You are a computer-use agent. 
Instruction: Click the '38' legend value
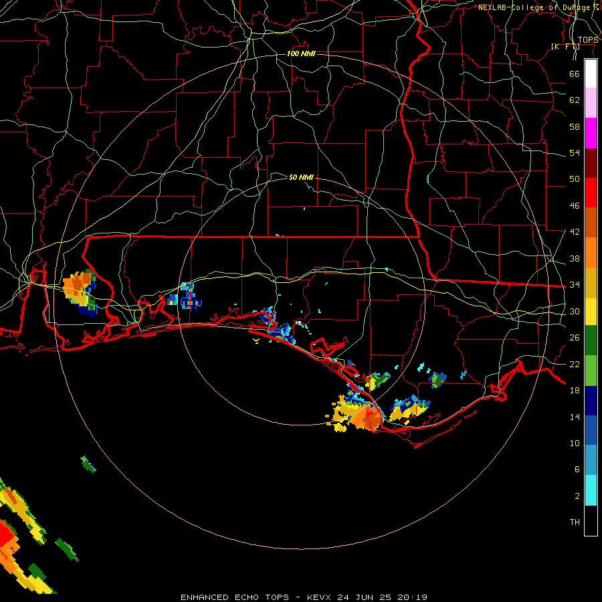575,258
